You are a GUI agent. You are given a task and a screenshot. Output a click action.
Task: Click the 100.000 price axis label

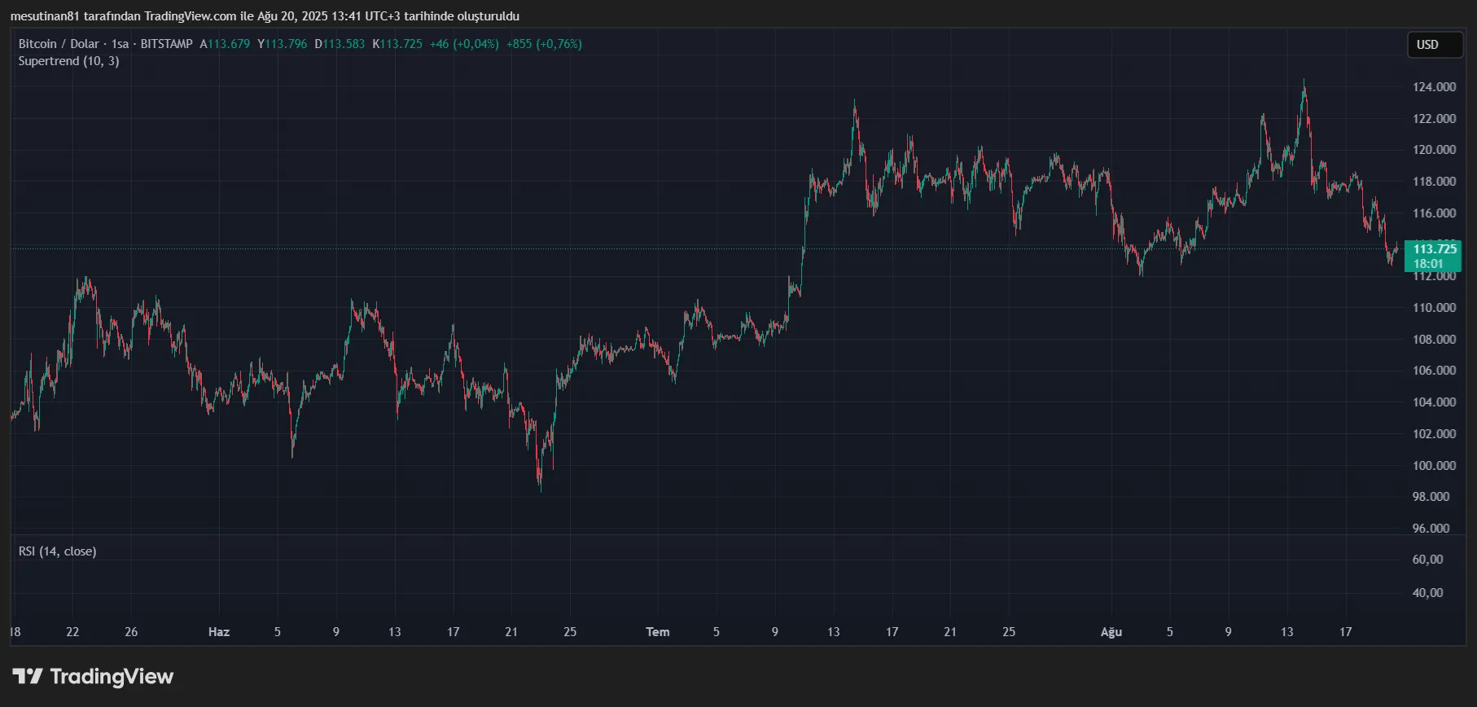click(x=1435, y=466)
